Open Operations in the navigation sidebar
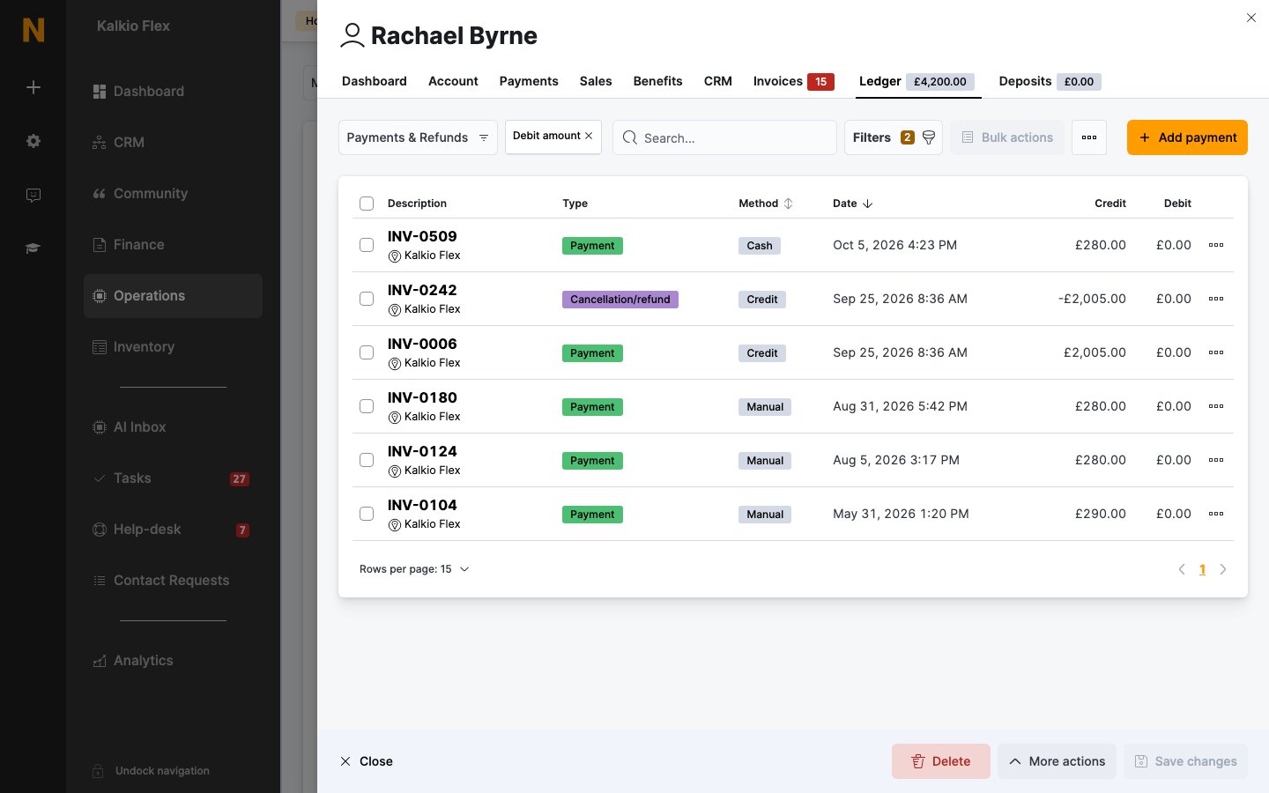This screenshot has width=1269, height=793. tap(173, 296)
